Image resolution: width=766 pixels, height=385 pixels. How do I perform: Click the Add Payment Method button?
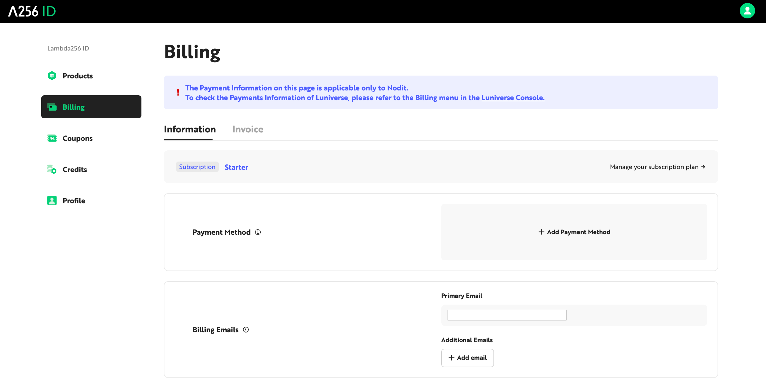[x=574, y=232]
